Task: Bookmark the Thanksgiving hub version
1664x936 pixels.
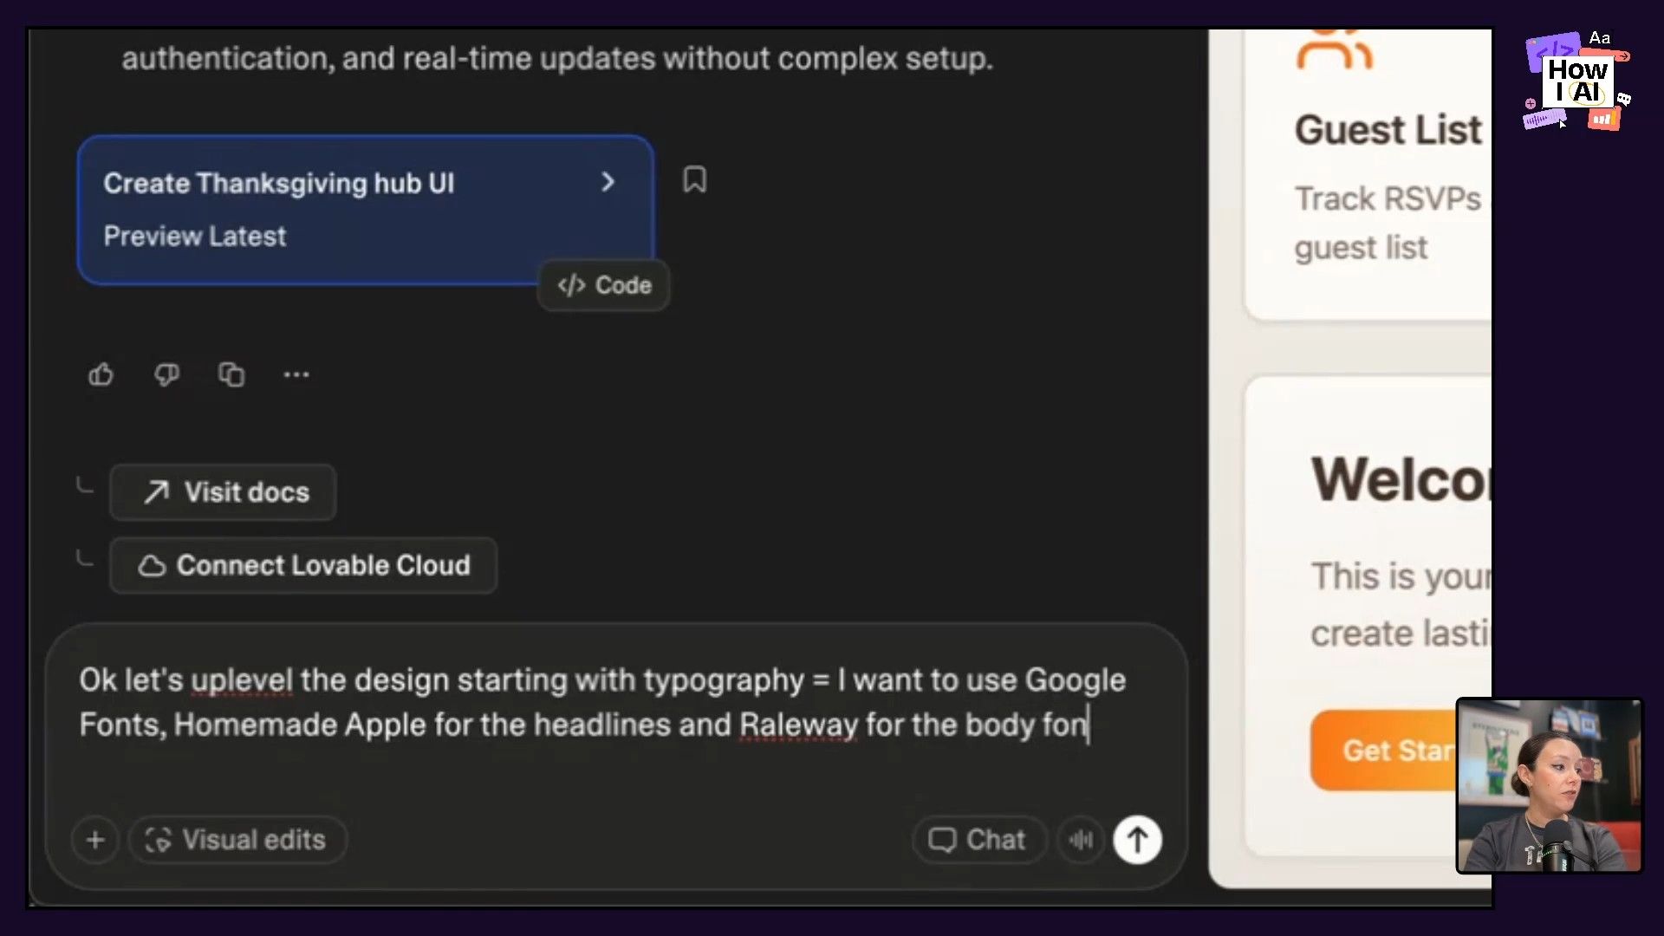Action: [x=694, y=179]
